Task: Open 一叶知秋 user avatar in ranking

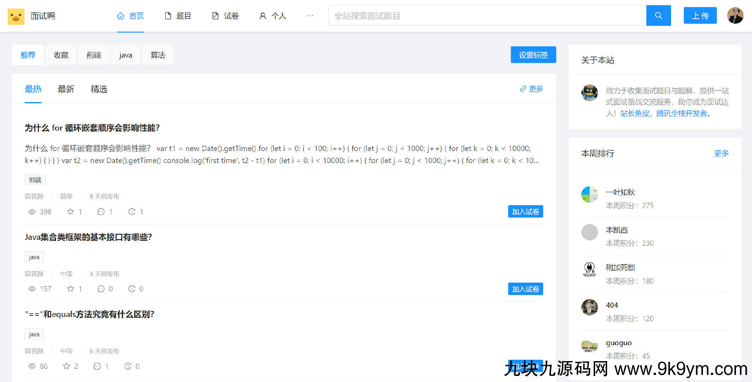Action: [589, 195]
